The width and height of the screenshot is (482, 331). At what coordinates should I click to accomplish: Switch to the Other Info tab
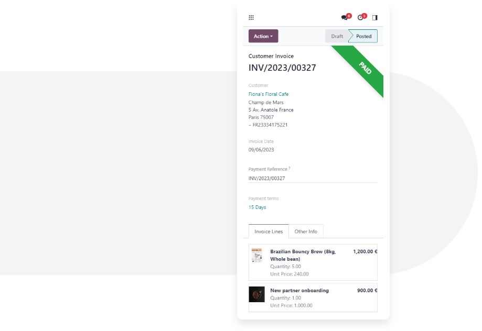(306, 231)
